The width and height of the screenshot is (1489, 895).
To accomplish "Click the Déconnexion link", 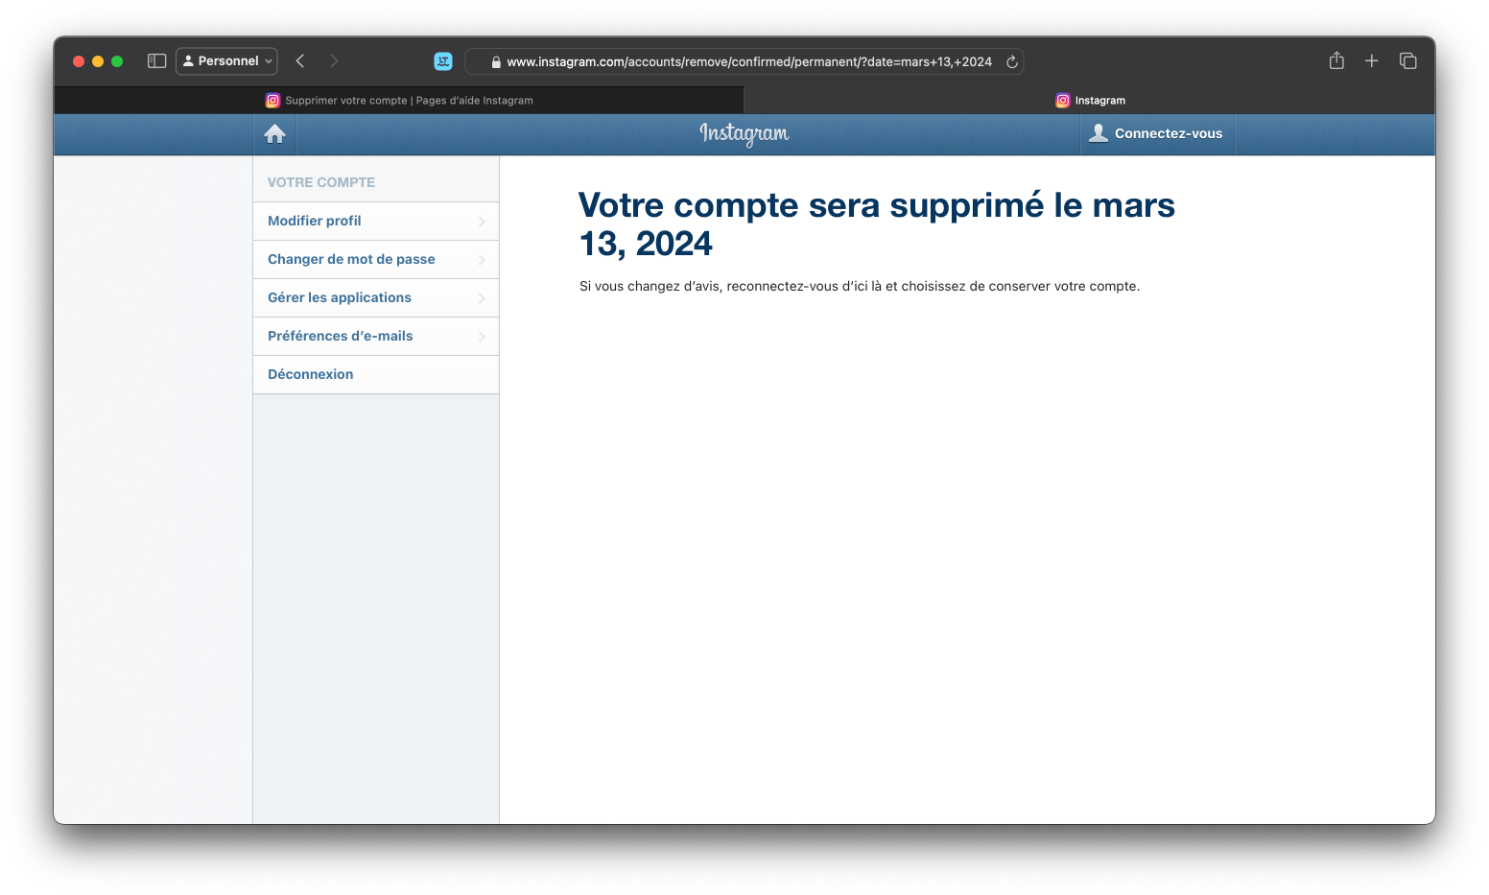I will click(x=311, y=374).
